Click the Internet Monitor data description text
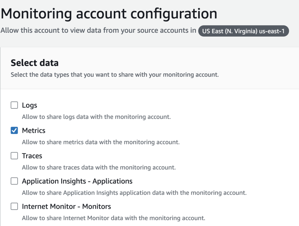The width and height of the screenshot is (299, 226). tap(114, 218)
